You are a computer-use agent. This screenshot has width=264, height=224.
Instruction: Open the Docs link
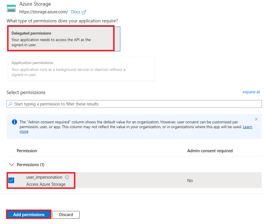pos(75,12)
